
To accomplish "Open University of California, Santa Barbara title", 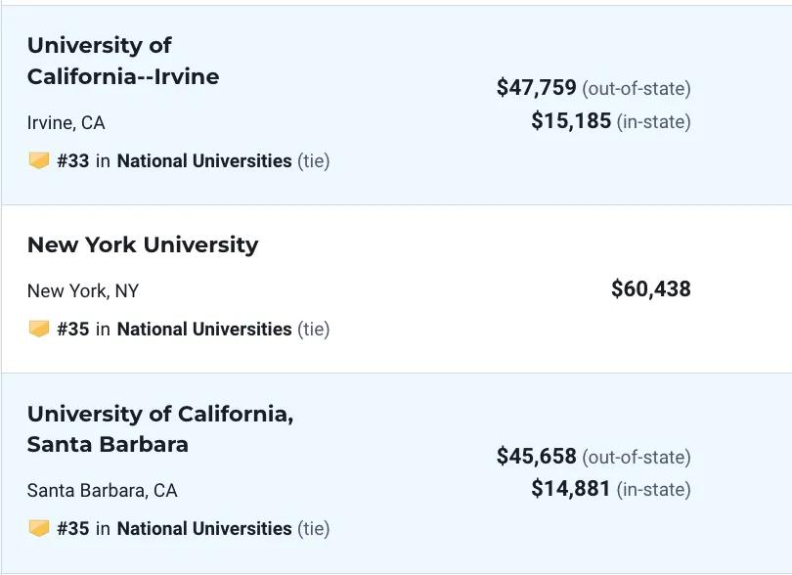I will click(x=160, y=429).
